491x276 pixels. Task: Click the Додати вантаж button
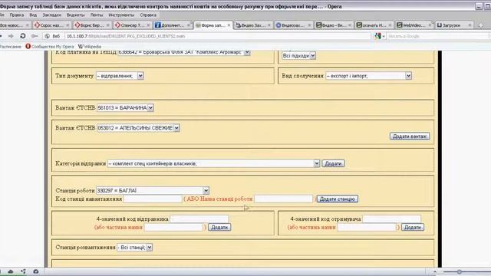pyautogui.click(x=410, y=136)
